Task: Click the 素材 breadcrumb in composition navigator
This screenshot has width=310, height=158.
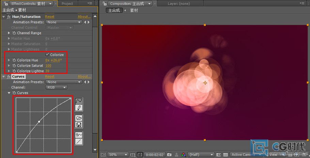Action: point(134,11)
